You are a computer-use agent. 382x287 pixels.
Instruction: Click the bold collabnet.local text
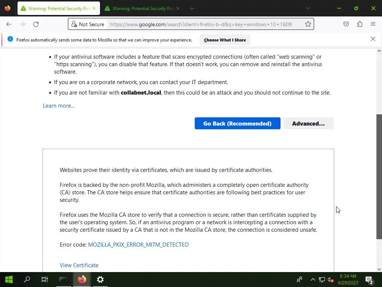click(x=141, y=93)
